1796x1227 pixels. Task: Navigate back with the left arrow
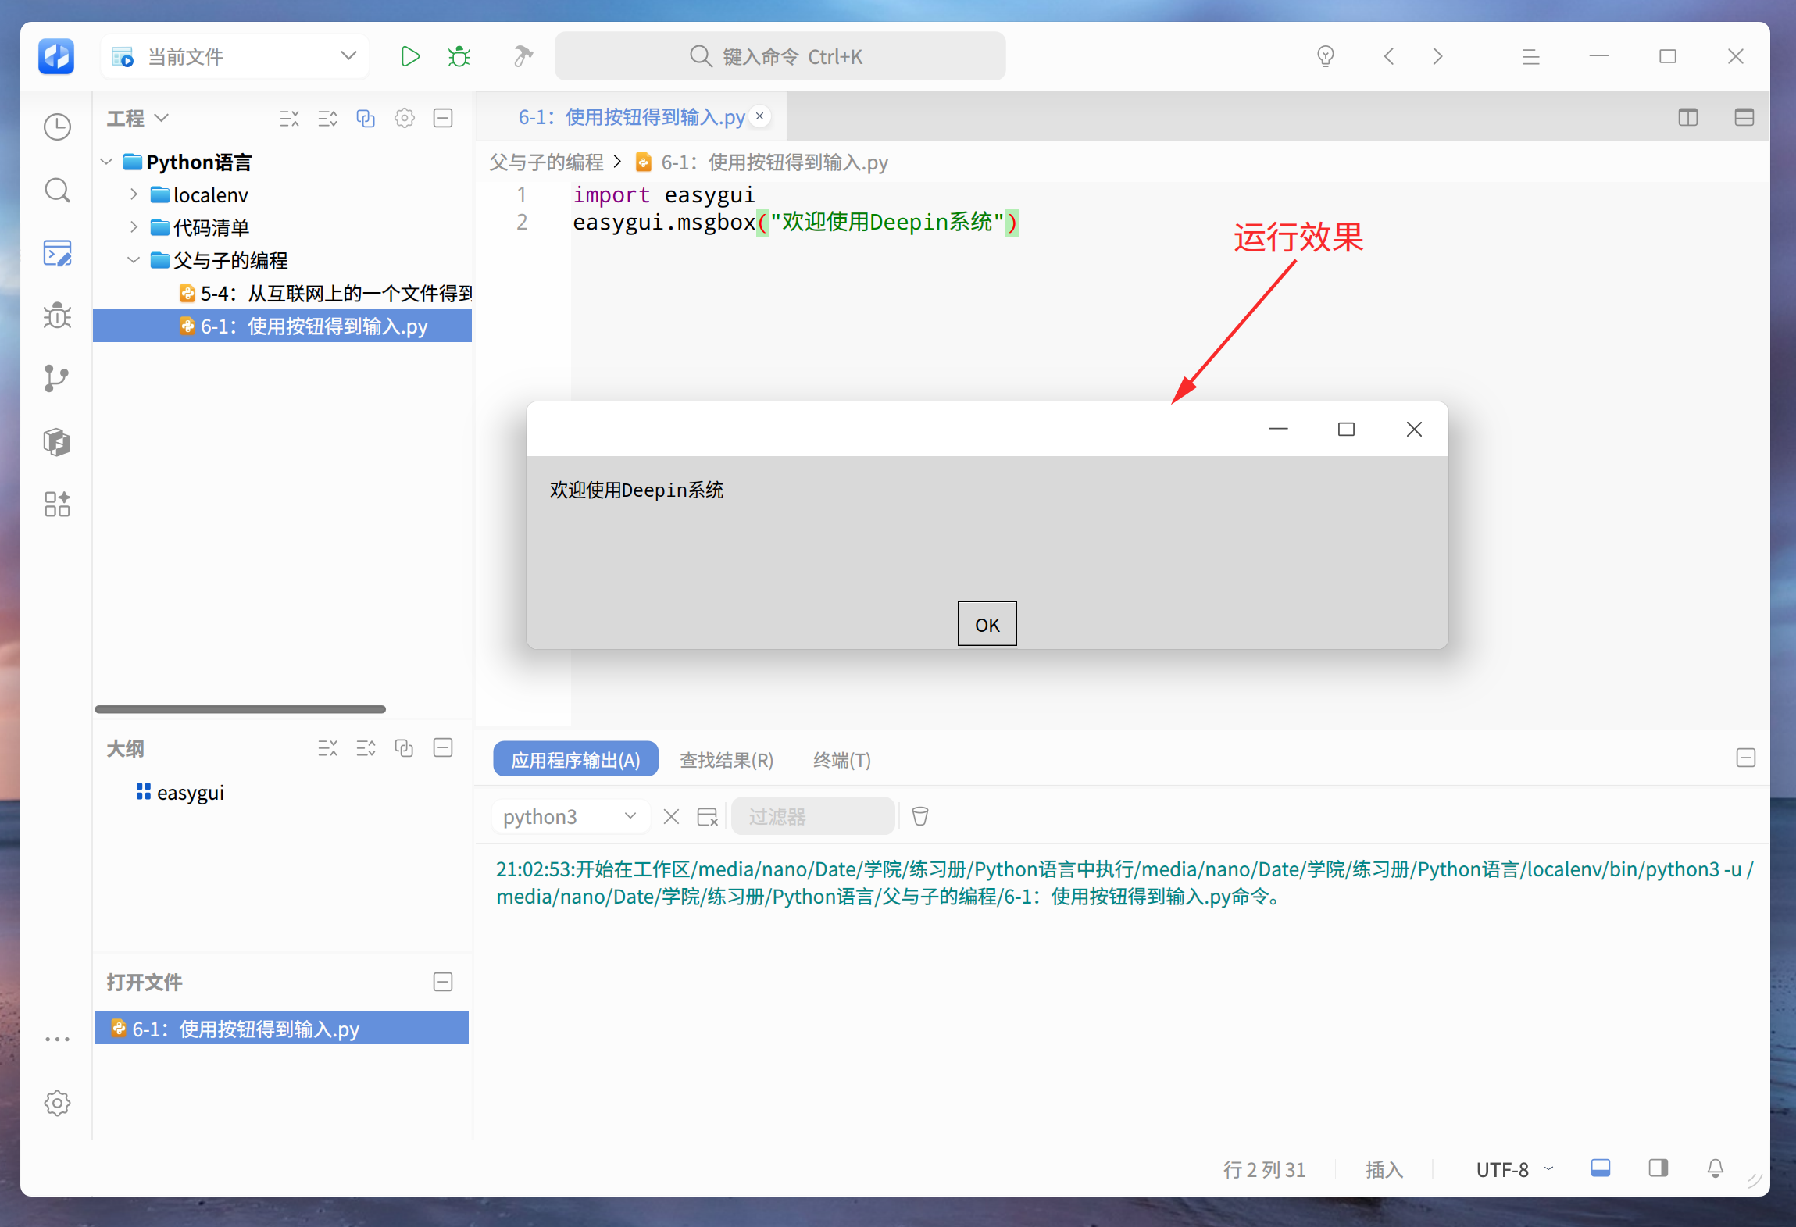(x=1389, y=56)
